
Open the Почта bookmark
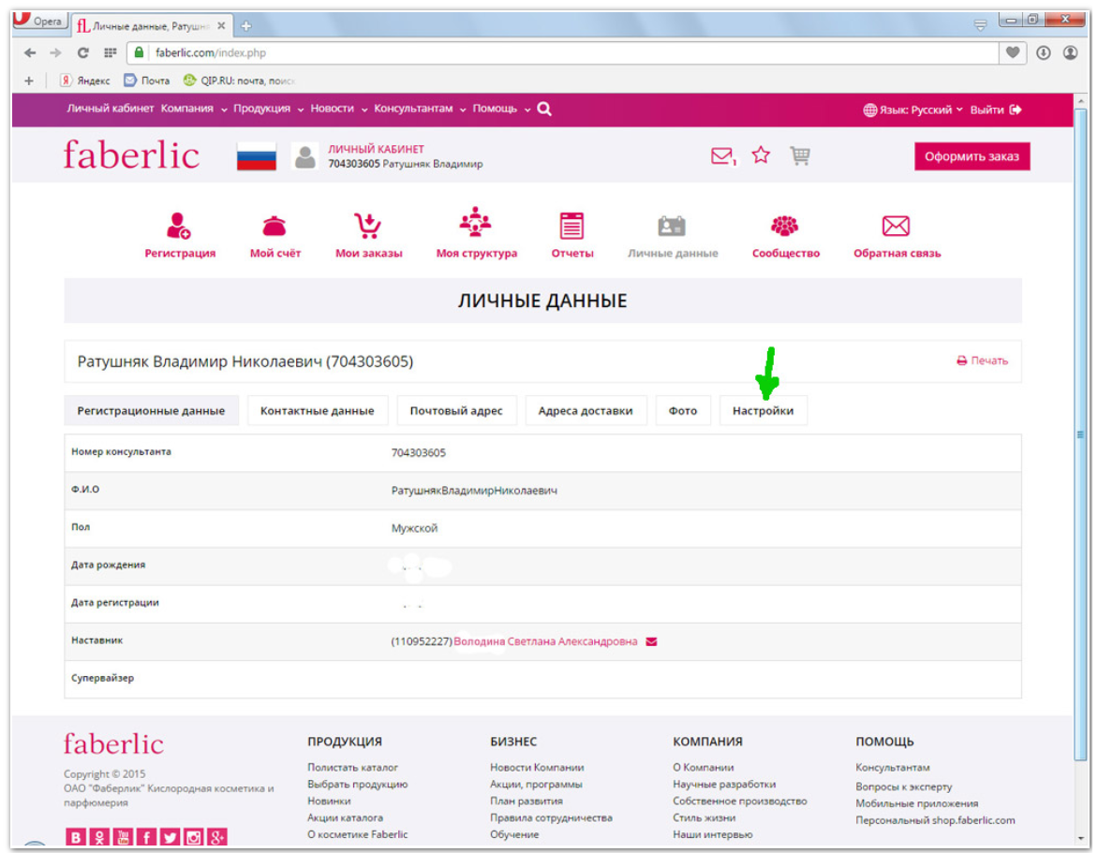(147, 81)
